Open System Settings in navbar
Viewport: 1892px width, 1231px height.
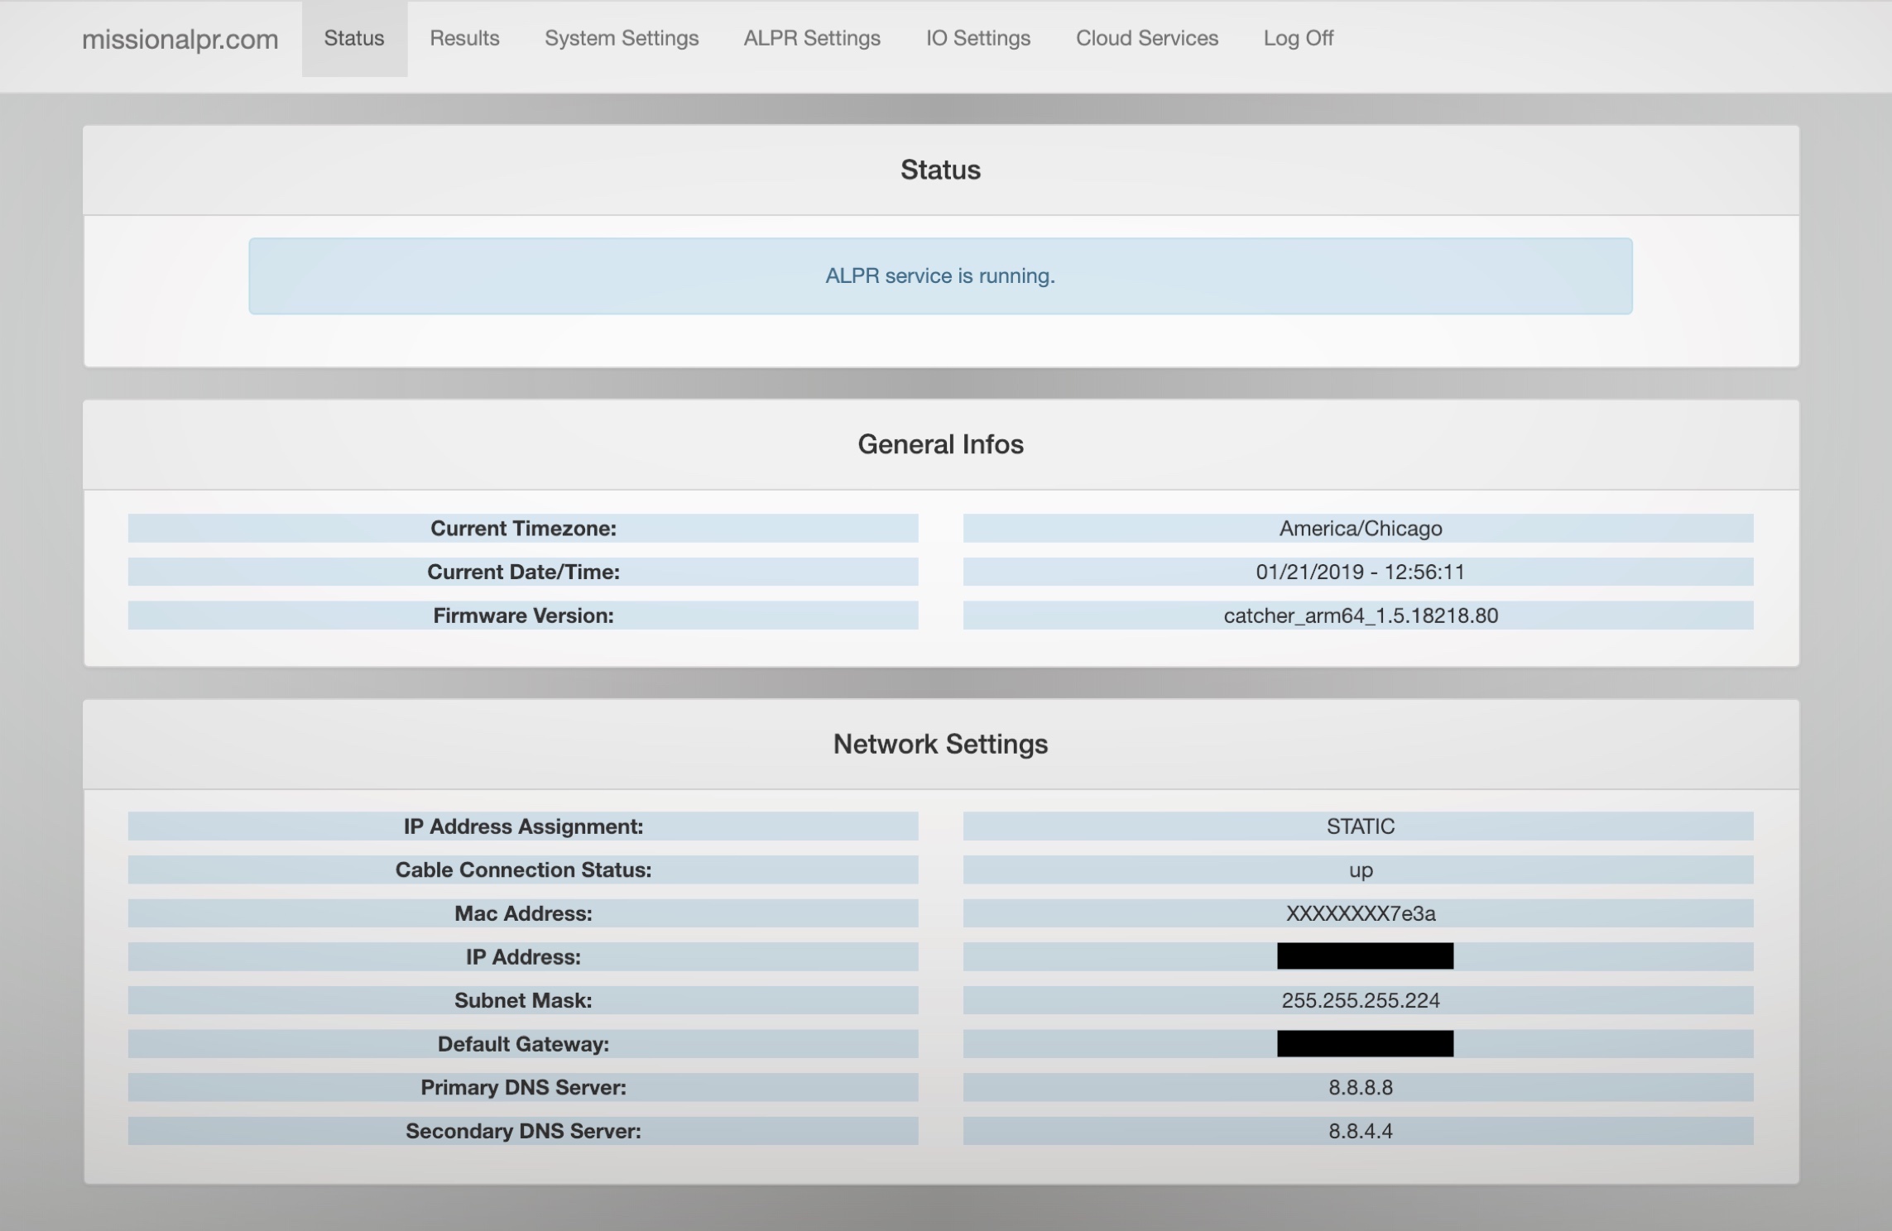point(622,38)
